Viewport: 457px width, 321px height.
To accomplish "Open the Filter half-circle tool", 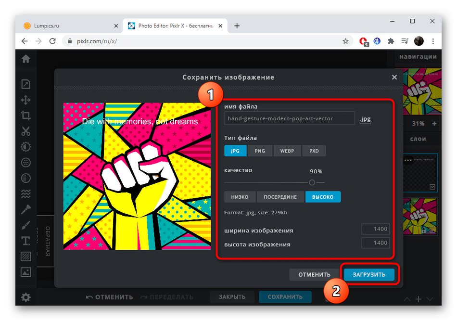I will pyautogui.click(x=25, y=178).
